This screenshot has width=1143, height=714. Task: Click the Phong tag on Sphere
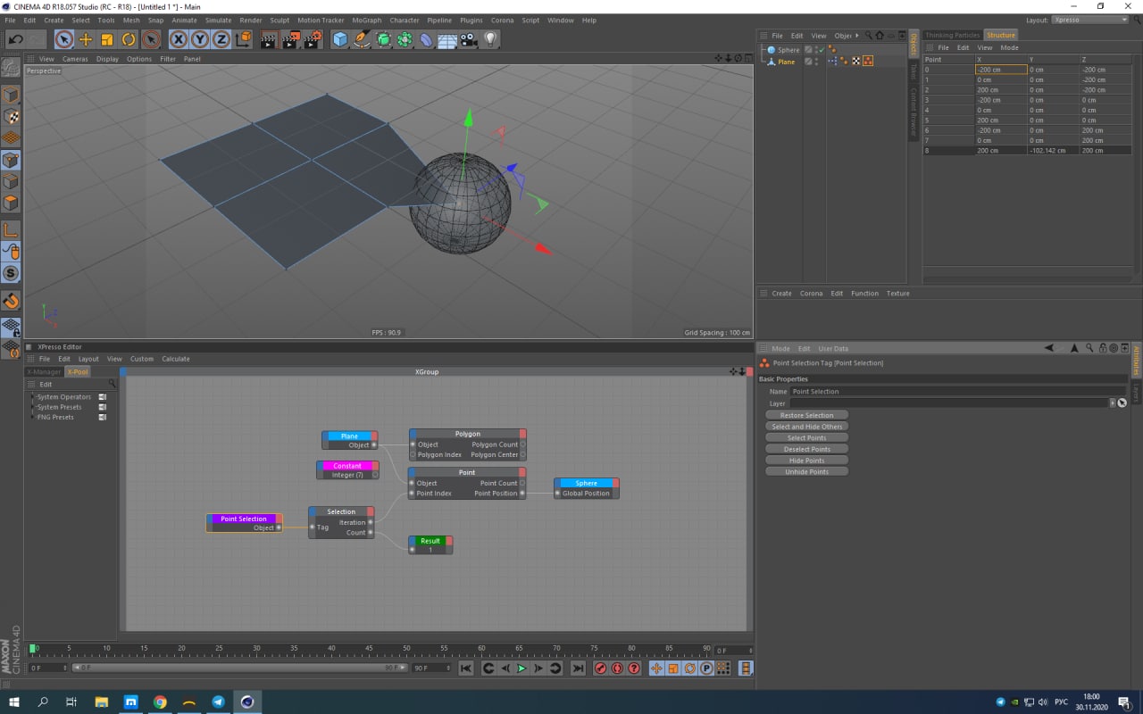[x=832, y=50]
